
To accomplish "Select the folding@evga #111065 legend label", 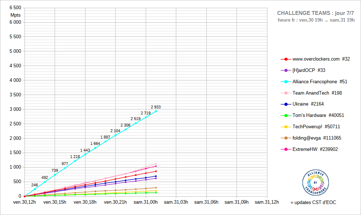I will coord(317,138).
